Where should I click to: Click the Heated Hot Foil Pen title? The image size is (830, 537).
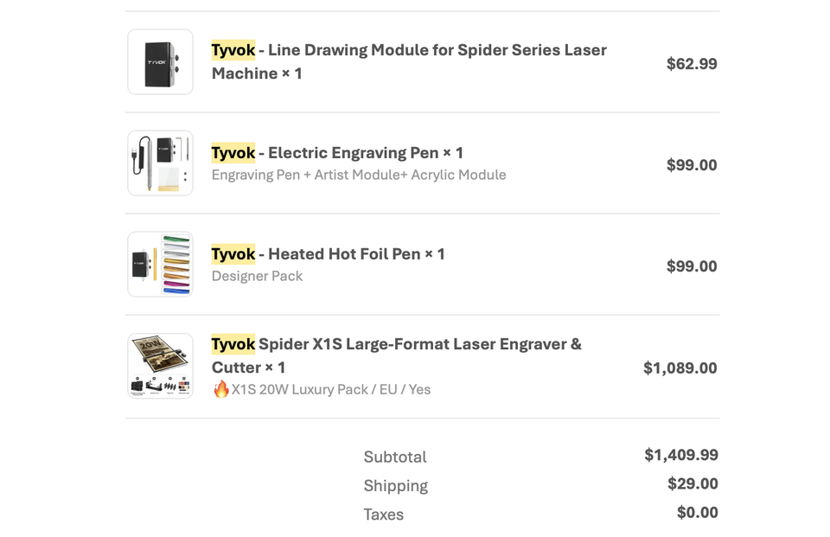[328, 254]
